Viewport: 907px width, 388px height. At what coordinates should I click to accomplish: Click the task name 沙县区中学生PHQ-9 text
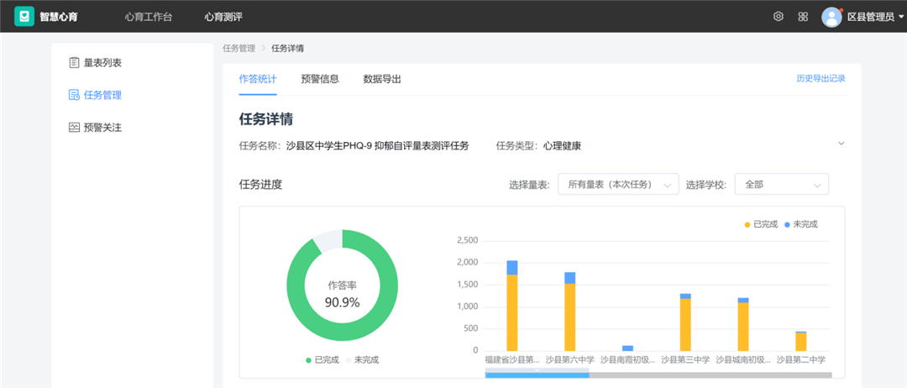(x=377, y=146)
